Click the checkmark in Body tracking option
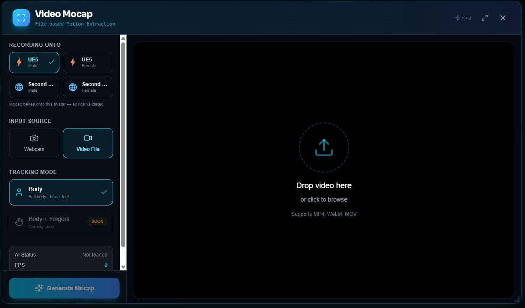The image size is (525, 308). 104,192
